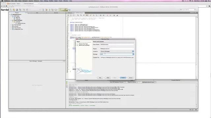This screenshot has width=211, height=118.
Task: Switch to the Files tab
Action: coord(37,13)
